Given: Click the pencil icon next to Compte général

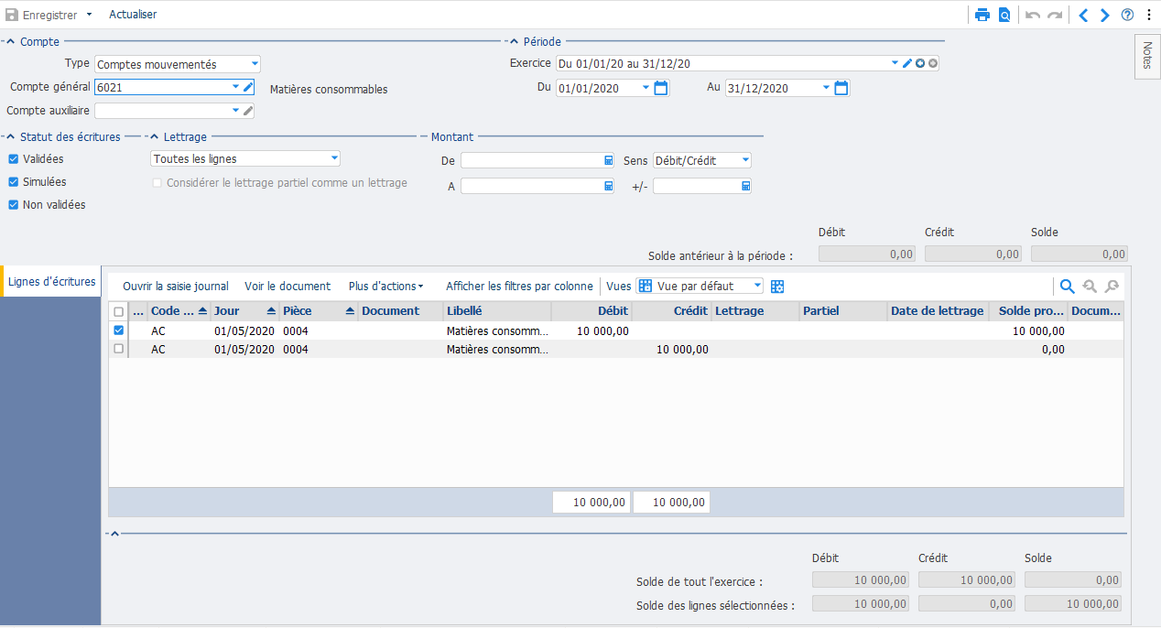Looking at the screenshot, I should point(249,87).
